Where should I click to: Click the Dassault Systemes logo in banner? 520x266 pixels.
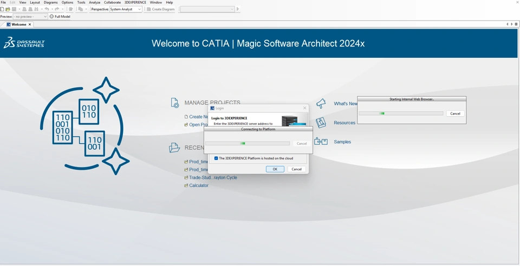pyautogui.click(x=24, y=43)
